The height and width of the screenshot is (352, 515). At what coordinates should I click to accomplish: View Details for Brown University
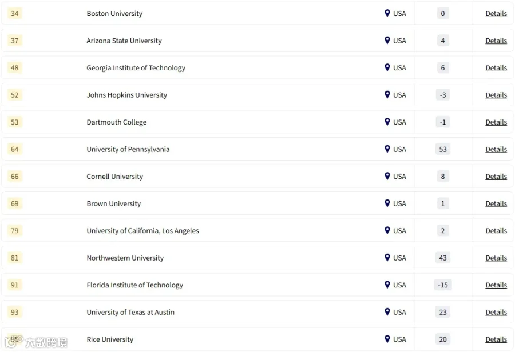496,204
